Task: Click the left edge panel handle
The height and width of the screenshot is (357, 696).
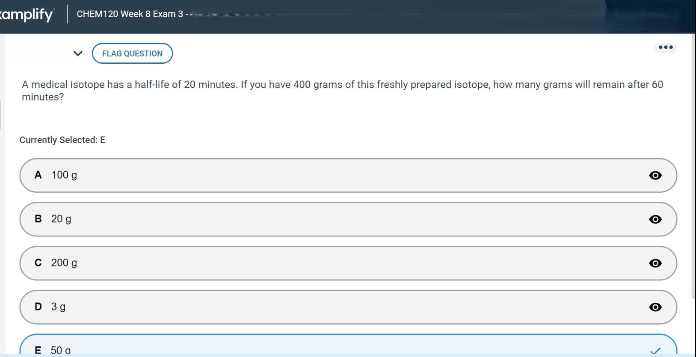Action: (1, 115)
